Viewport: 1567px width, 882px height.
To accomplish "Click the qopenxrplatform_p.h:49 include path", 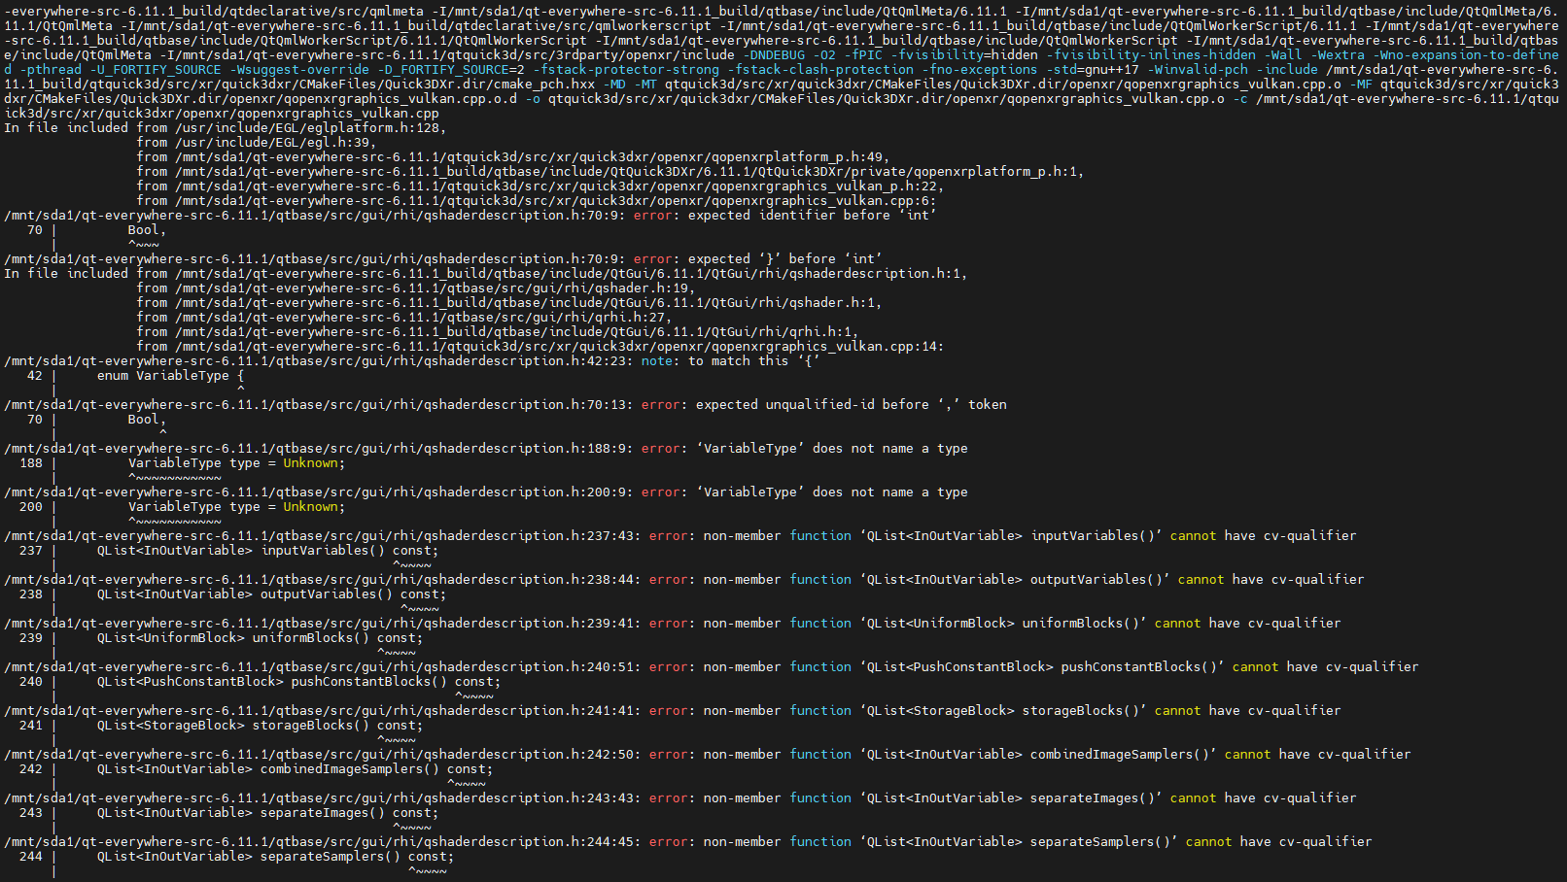I will click(x=533, y=157).
